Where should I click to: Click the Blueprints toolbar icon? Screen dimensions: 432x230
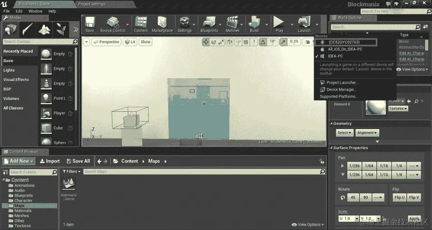click(209, 25)
